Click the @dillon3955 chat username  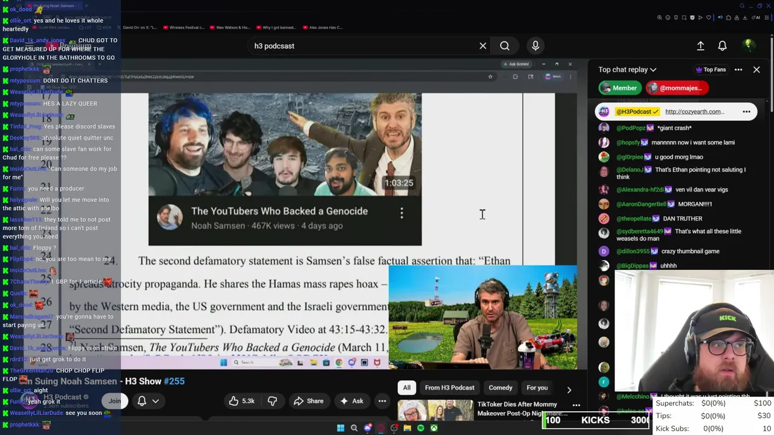tap(633, 251)
